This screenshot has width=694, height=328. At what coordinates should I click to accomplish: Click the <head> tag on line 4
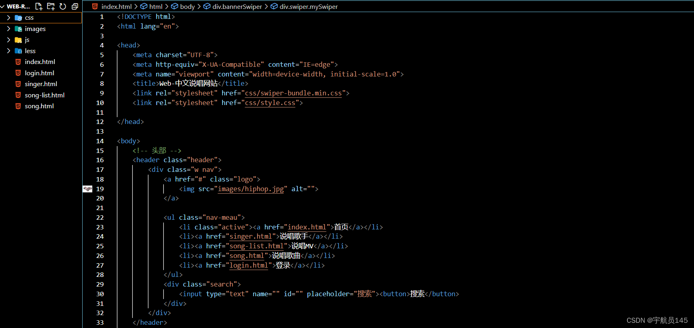click(129, 45)
